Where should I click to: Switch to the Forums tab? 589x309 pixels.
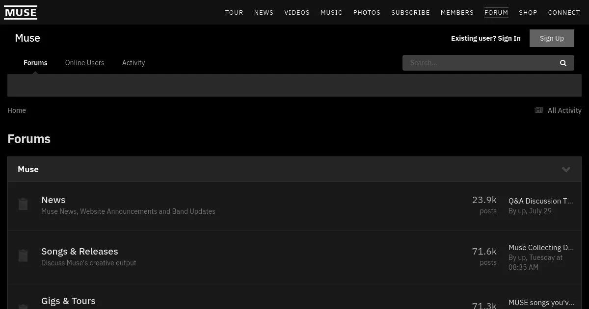35,63
